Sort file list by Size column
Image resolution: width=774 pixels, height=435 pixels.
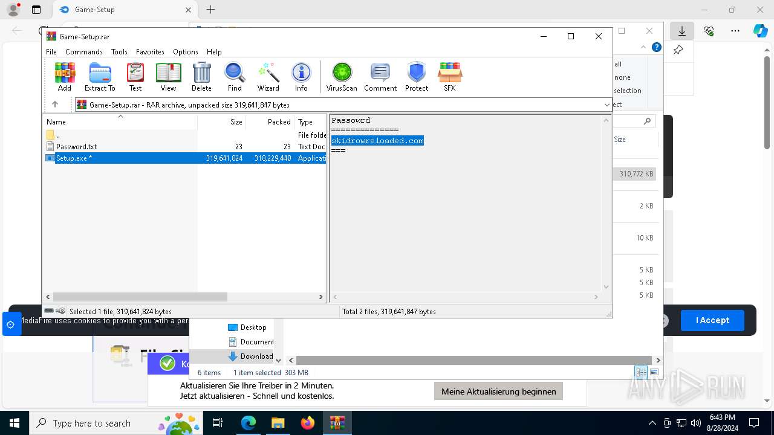(x=222, y=122)
